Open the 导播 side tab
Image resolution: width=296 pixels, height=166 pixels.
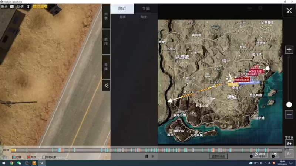coord(106,67)
